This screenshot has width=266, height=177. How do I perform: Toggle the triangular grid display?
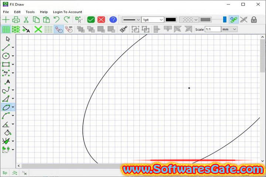(16, 29)
